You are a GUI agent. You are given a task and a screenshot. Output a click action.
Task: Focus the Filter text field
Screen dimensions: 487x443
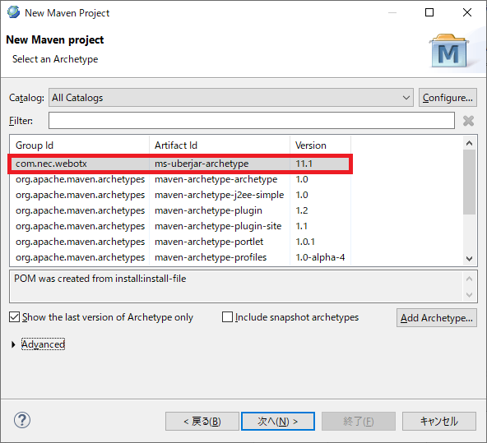252,121
